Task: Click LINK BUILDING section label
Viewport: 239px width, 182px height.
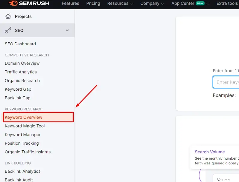Action: tap(18, 163)
